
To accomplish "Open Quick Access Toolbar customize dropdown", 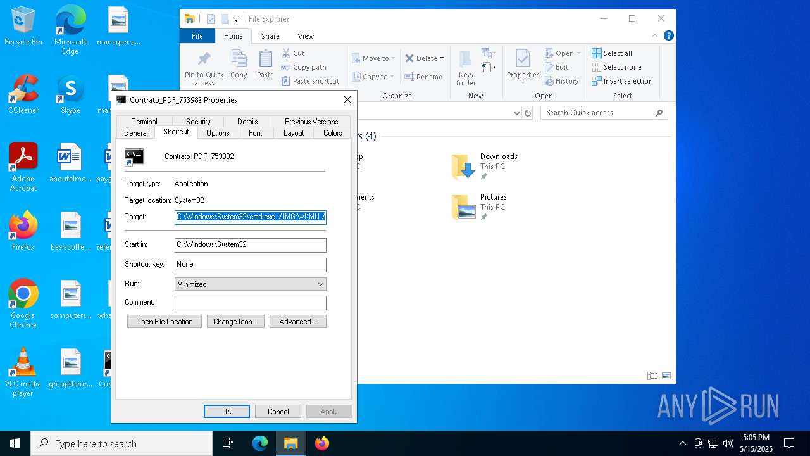I will point(236,19).
